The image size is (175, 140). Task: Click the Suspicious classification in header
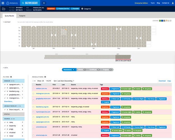pos(51,9)
